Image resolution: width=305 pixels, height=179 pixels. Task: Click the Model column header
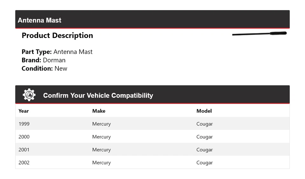click(204, 111)
